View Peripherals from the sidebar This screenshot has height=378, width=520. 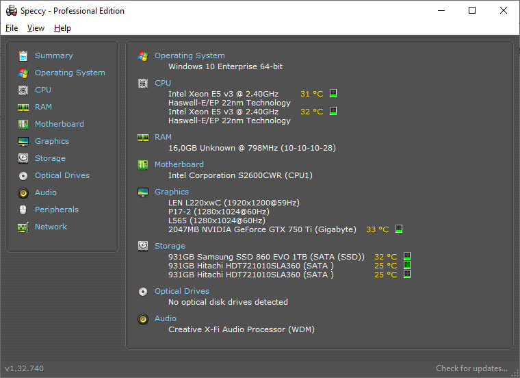[57, 210]
